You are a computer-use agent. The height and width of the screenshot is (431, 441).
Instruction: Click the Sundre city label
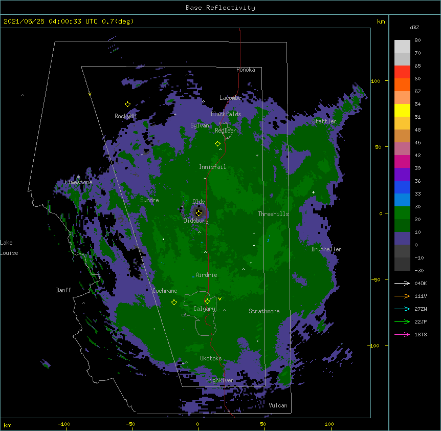coord(149,200)
